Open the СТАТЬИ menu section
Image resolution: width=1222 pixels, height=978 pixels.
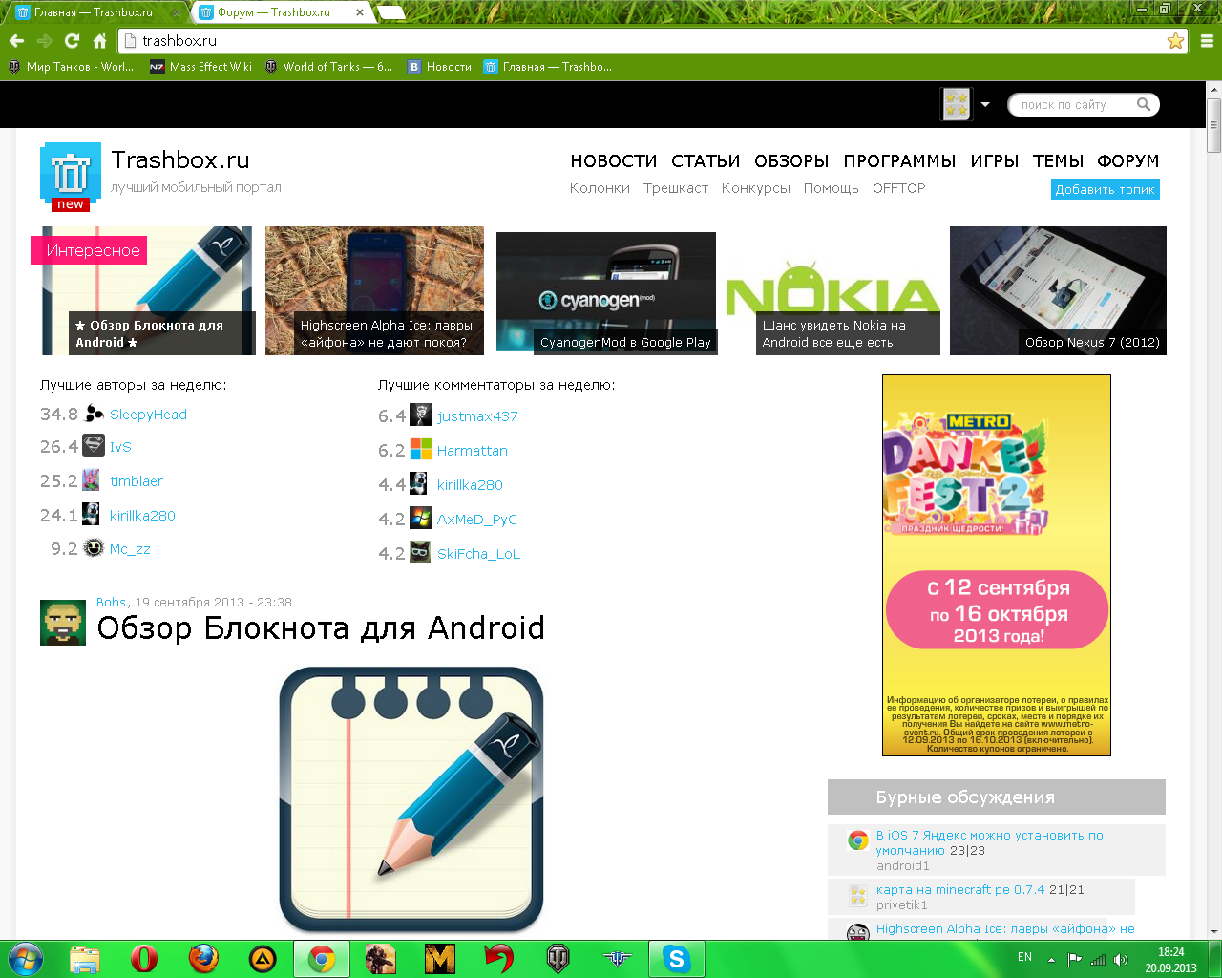coord(706,160)
